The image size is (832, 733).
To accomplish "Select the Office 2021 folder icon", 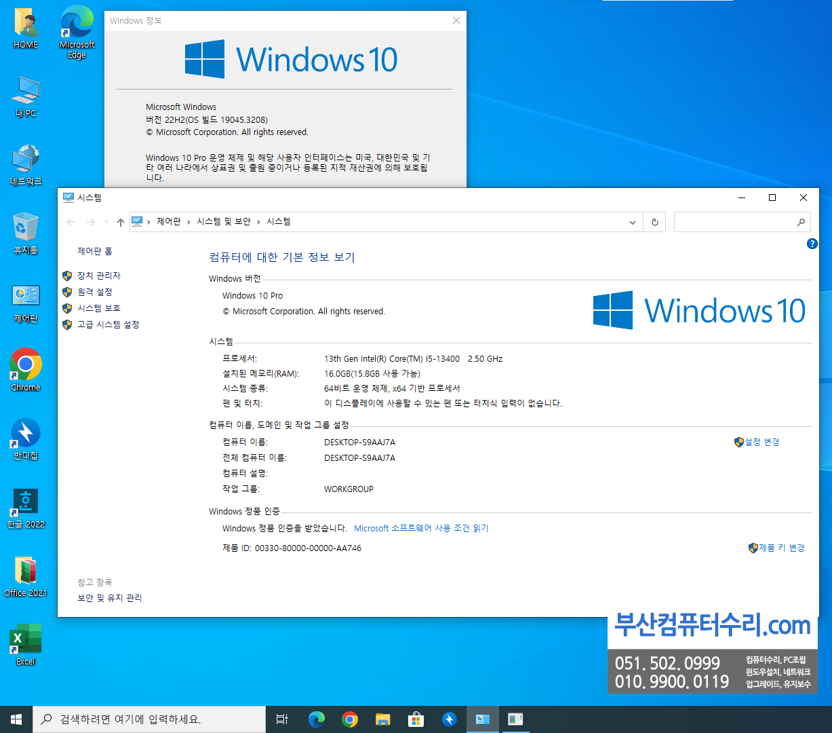I will coord(26,576).
